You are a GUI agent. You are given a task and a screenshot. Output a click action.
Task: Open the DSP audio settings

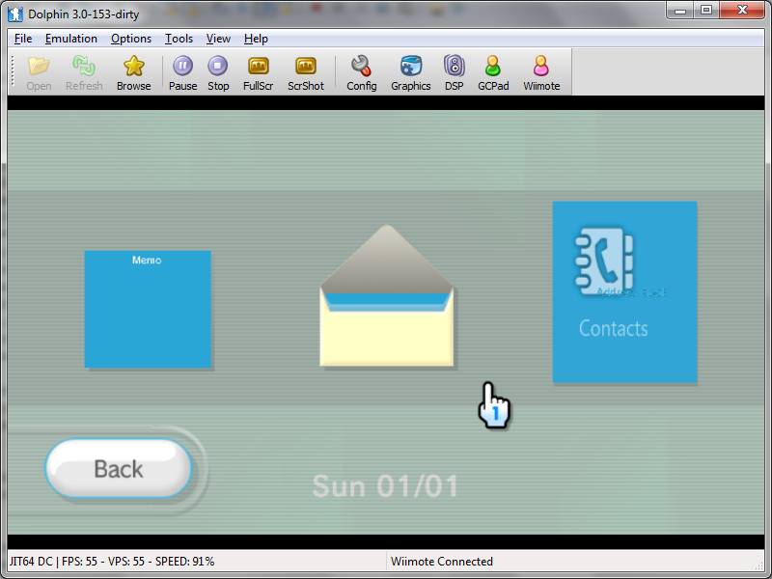pos(454,71)
